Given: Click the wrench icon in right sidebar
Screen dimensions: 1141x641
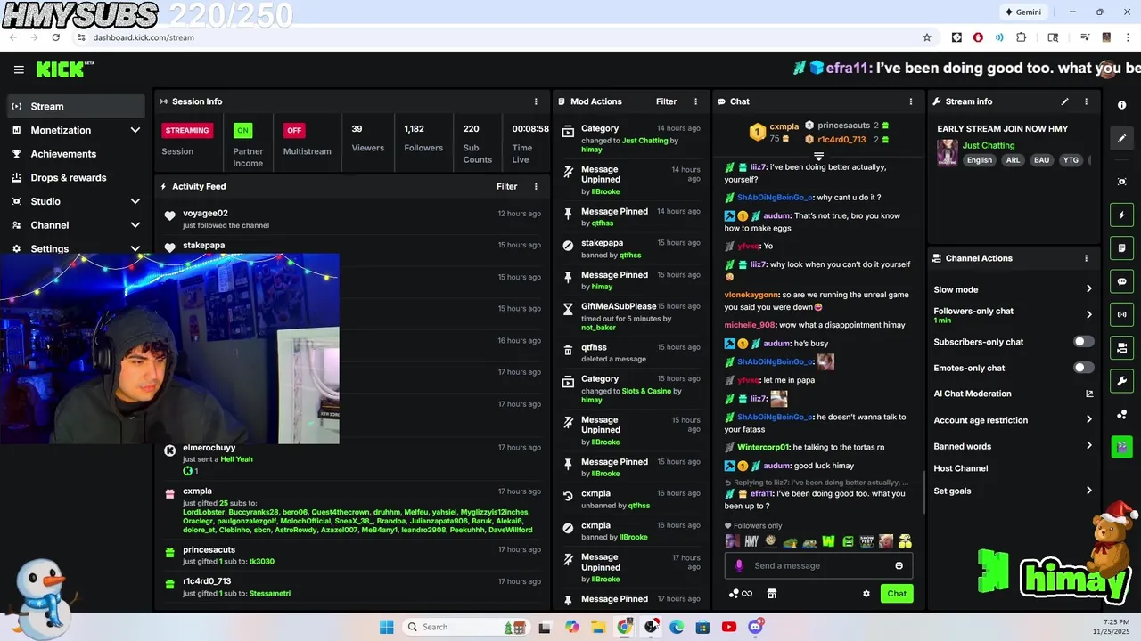Looking at the screenshot, I should point(1121,381).
